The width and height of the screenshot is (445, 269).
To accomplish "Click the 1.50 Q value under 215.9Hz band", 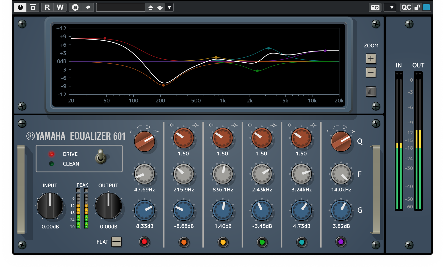I will [183, 154].
